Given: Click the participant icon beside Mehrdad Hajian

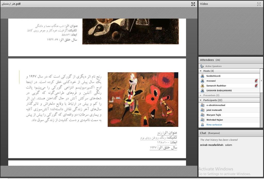Looking at the screenshot, I should [x=202, y=120].
